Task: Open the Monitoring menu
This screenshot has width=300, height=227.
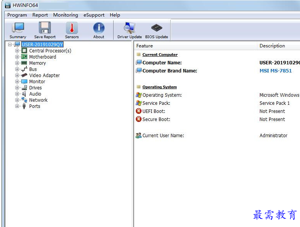Action: tap(65, 15)
